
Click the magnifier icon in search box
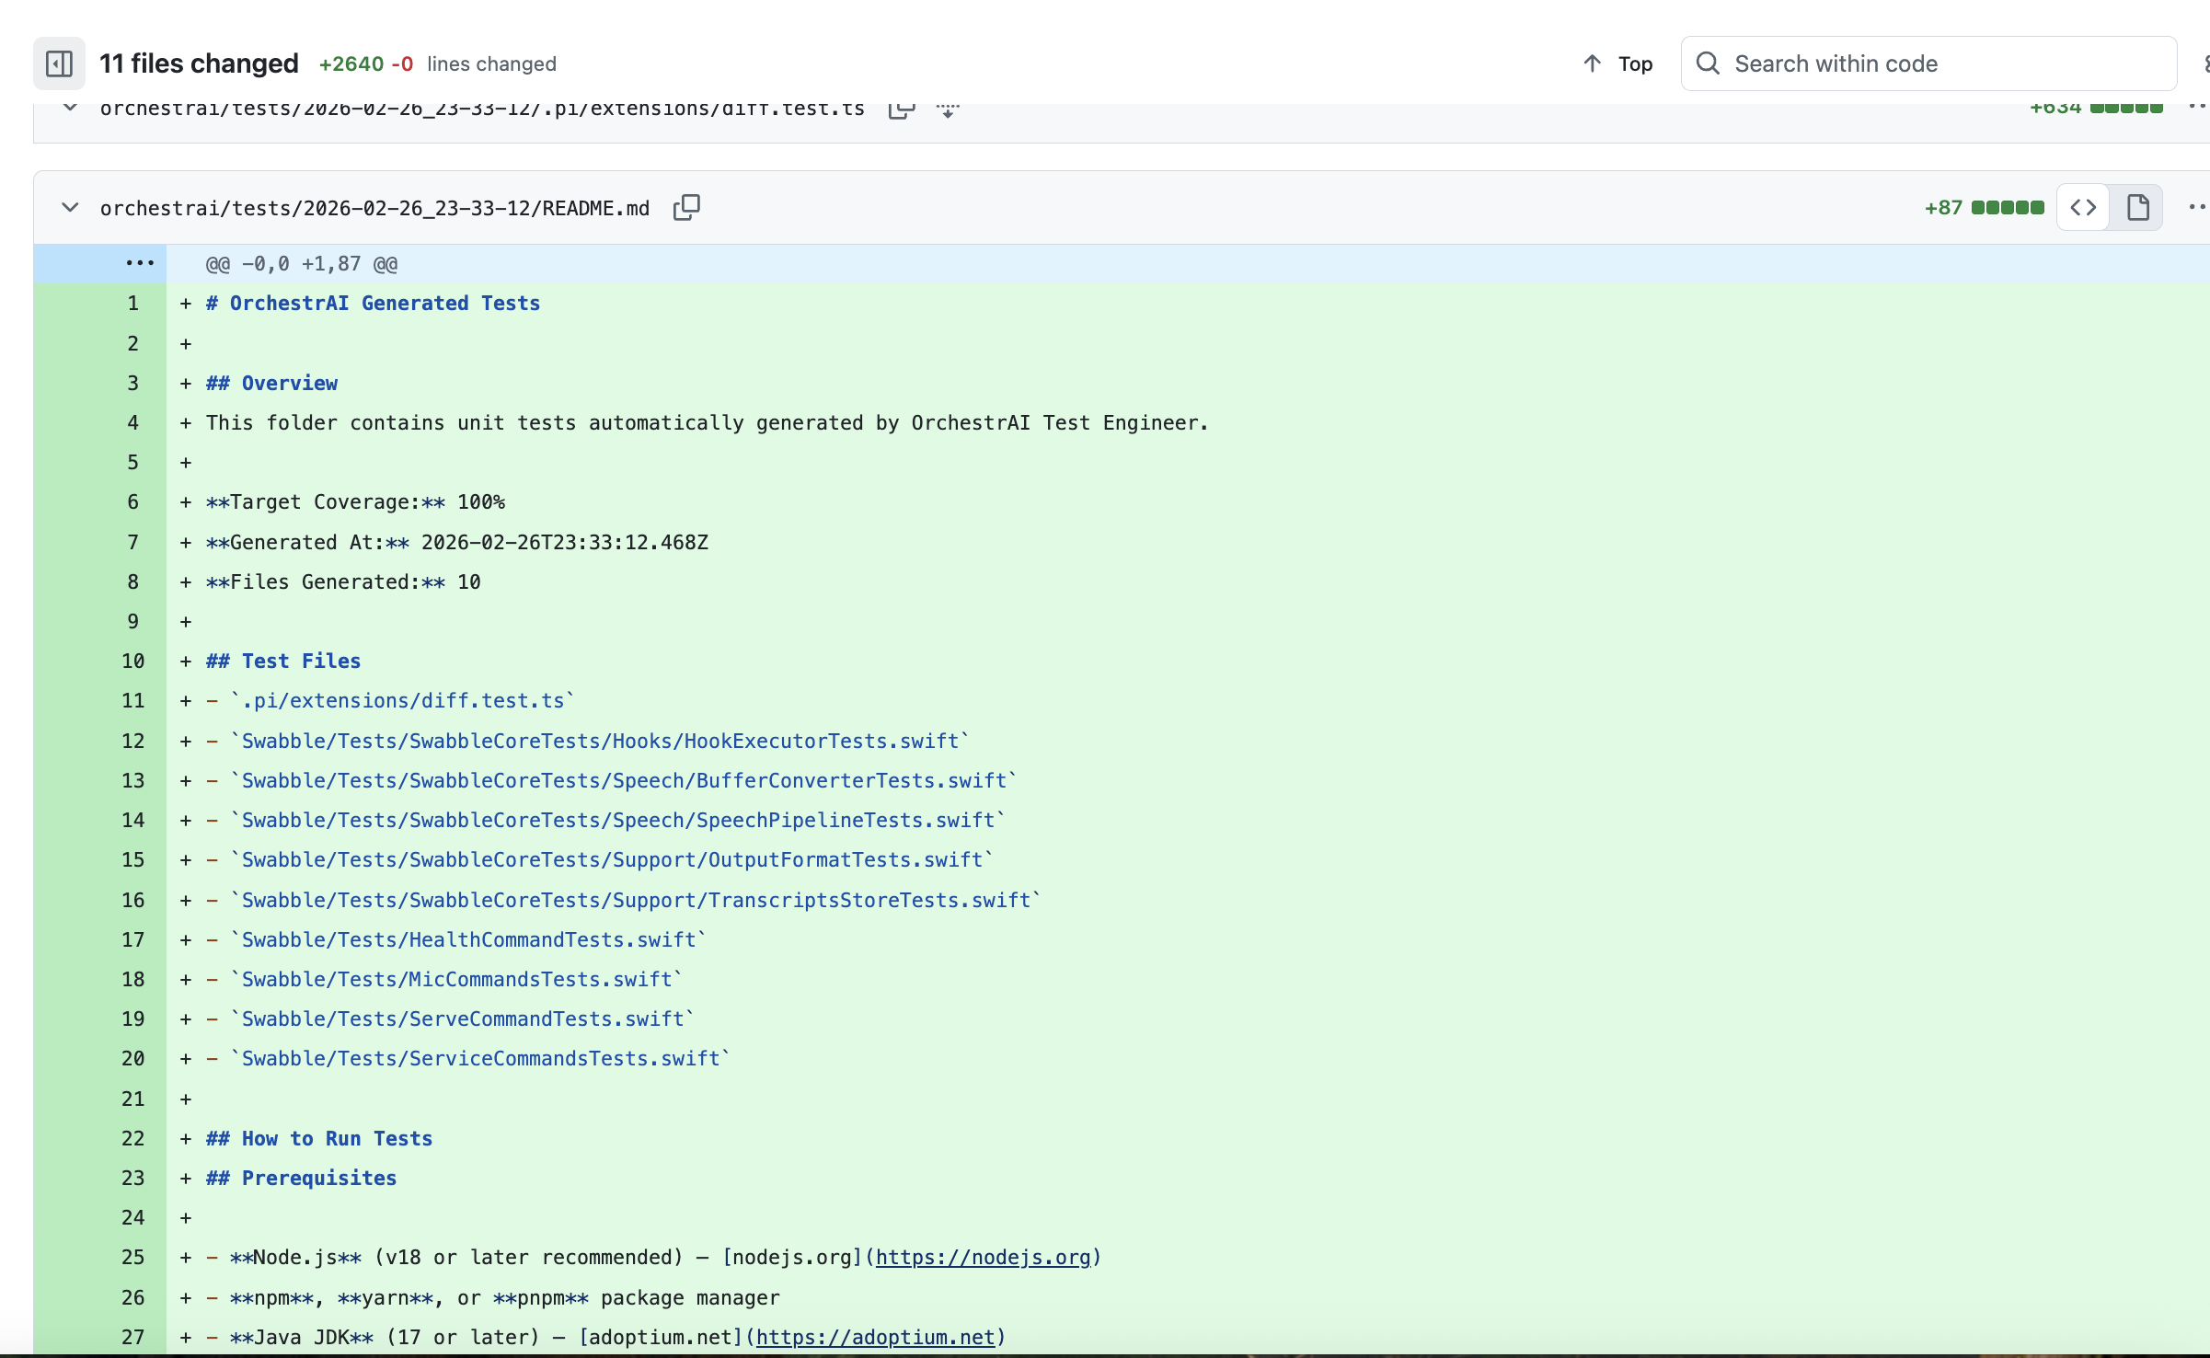(x=1709, y=63)
